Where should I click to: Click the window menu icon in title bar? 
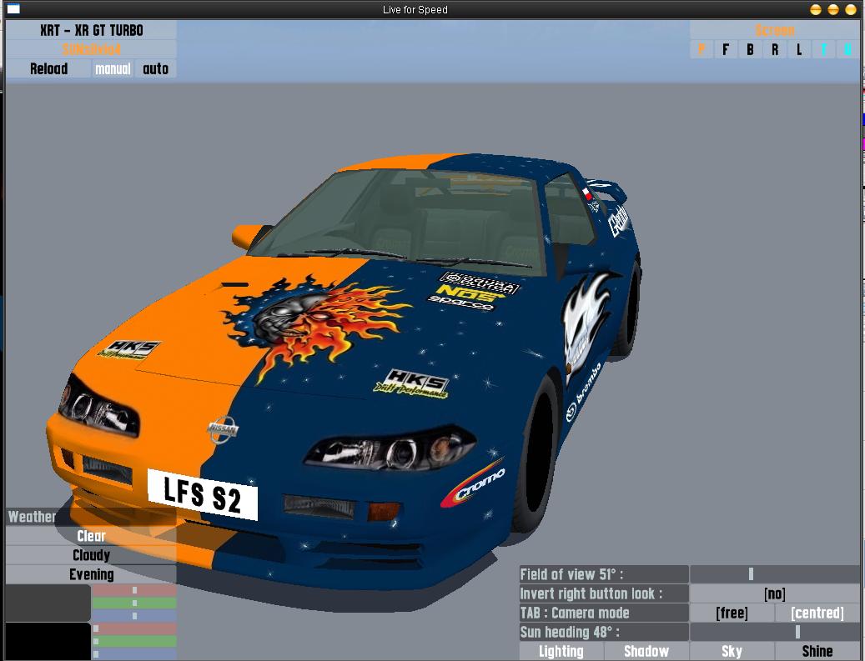(x=13, y=9)
